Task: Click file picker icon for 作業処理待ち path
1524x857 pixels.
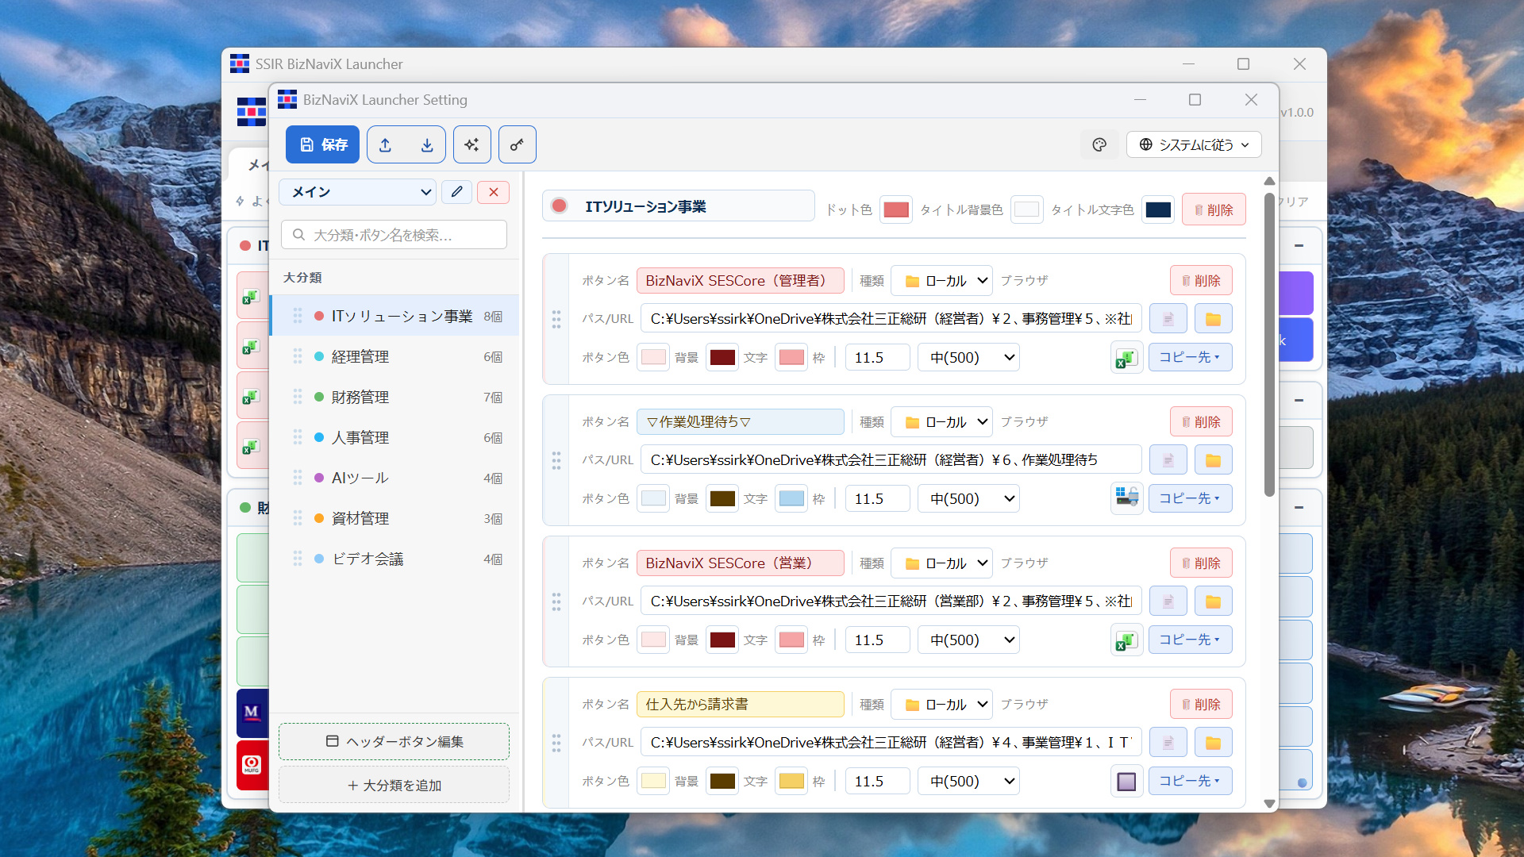Action: coord(1168,459)
